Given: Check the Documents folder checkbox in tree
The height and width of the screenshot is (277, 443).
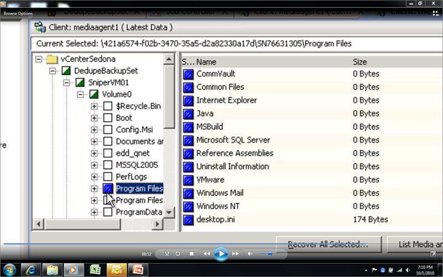Looking at the screenshot, I should click(x=107, y=142).
